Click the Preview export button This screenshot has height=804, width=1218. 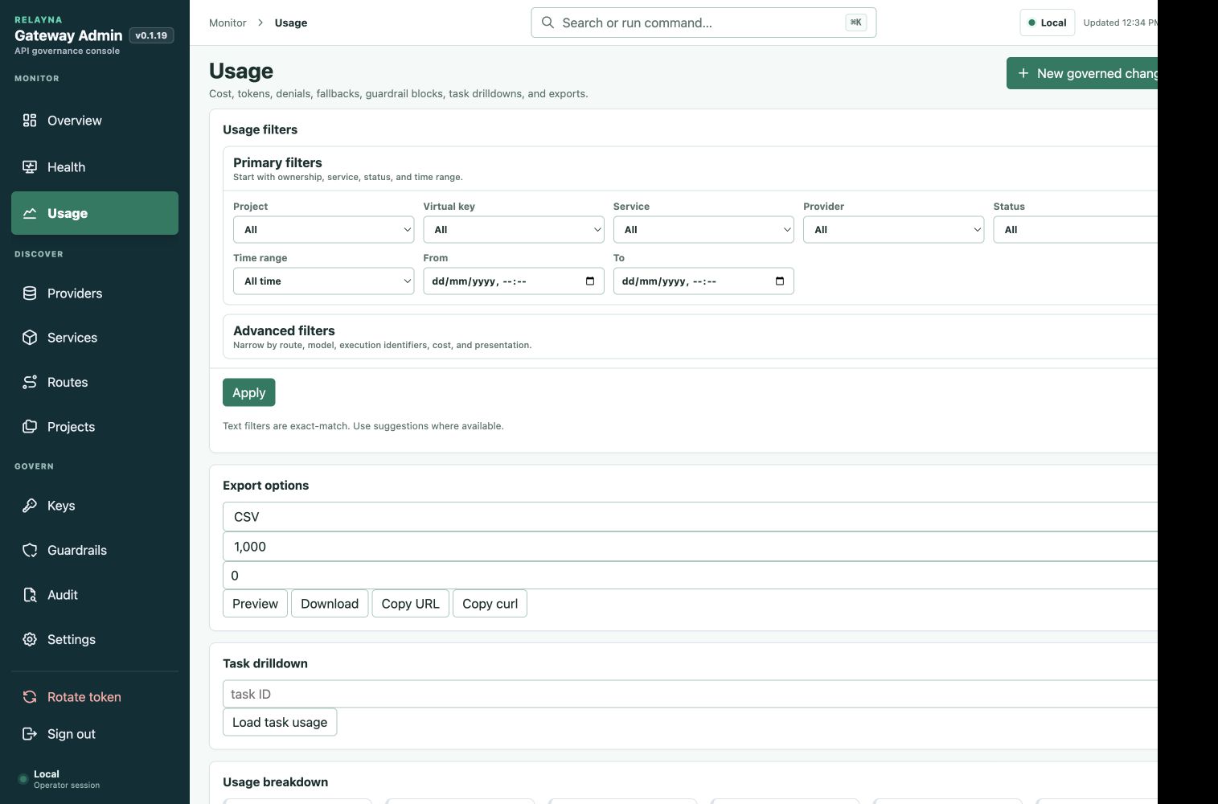tap(255, 604)
